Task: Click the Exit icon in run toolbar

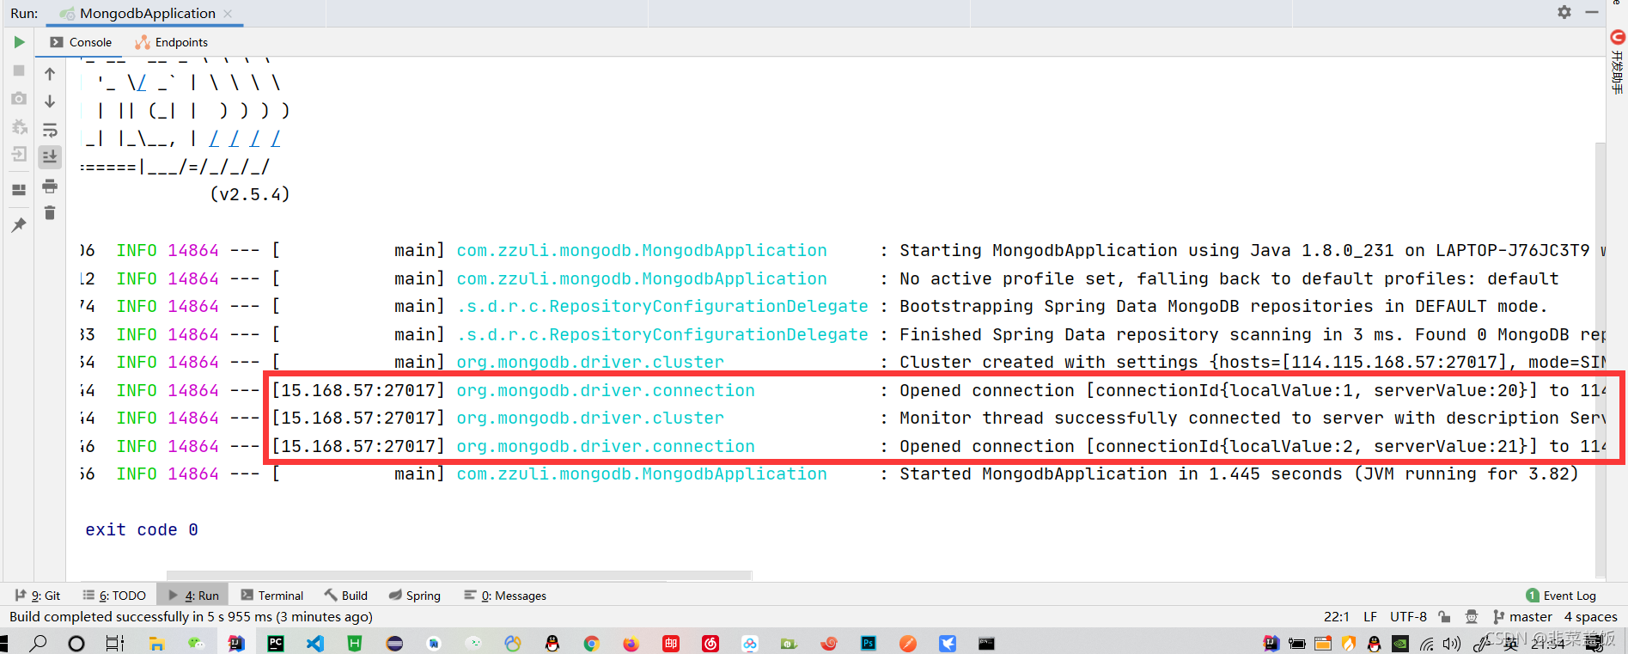Action: [19, 155]
